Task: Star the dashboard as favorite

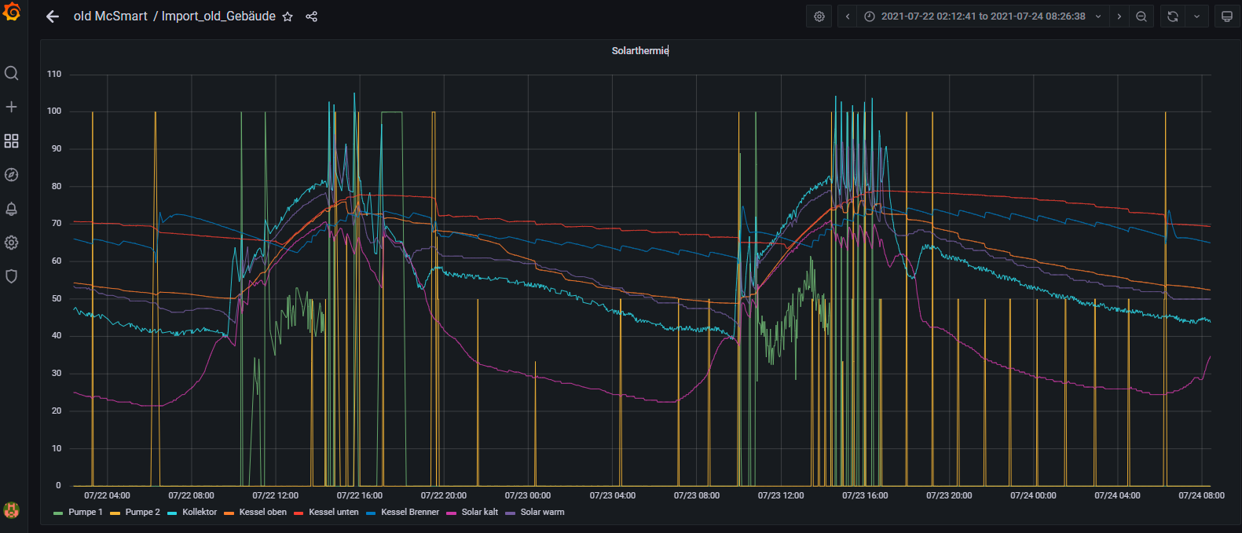Action: click(x=288, y=16)
